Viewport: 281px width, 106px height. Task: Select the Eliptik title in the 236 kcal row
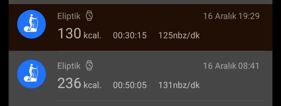(69, 66)
